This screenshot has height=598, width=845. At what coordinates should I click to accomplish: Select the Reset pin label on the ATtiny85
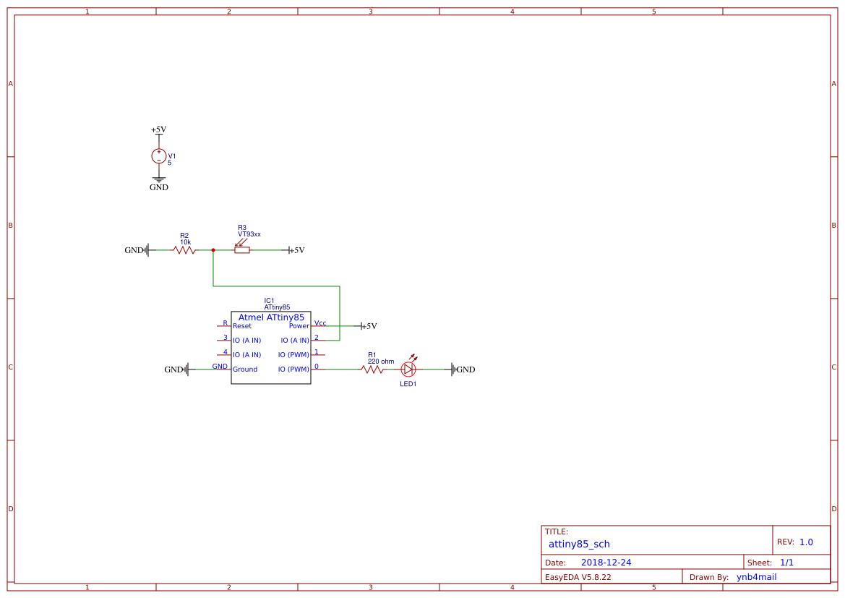(x=242, y=326)
